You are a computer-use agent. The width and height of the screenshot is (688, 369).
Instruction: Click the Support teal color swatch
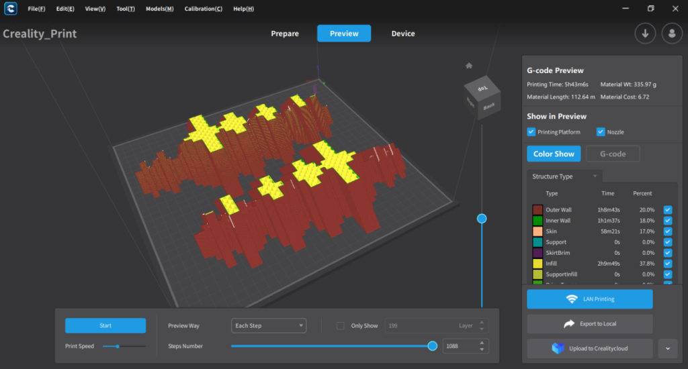click(x=537, y=242)
